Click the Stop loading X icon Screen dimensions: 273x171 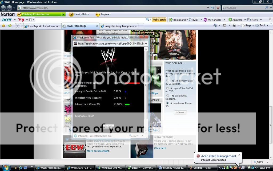(x=218, y=8)
